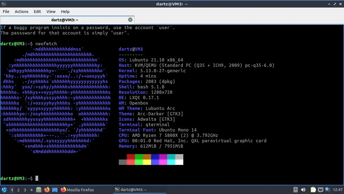Viewport: 344px width, 194px height.
Task: Click the 12:47 panel clock
Action: point(338,190)
